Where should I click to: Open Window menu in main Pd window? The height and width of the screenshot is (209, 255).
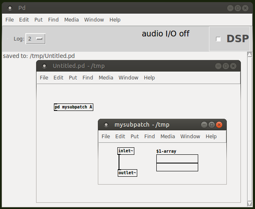tap(94, 19)
